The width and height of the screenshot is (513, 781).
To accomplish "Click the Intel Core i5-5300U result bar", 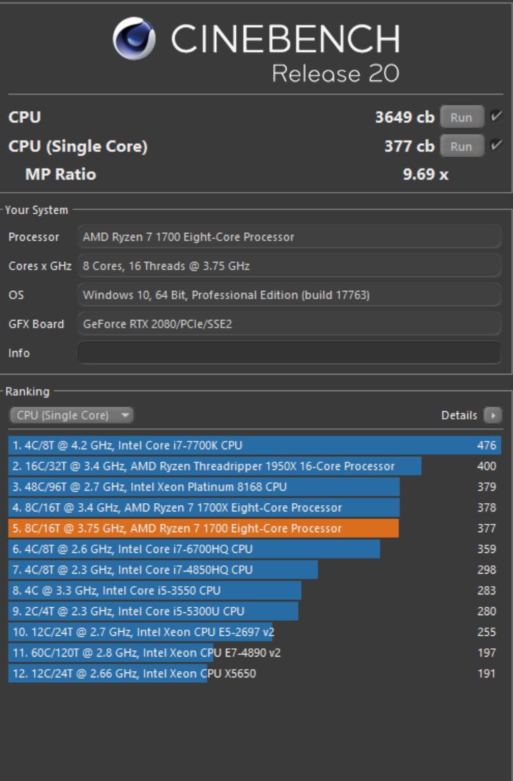I will [x=152, y=611].
